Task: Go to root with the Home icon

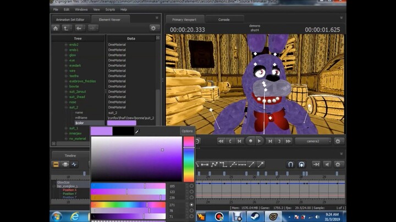Action: click(x=56, y=28)
